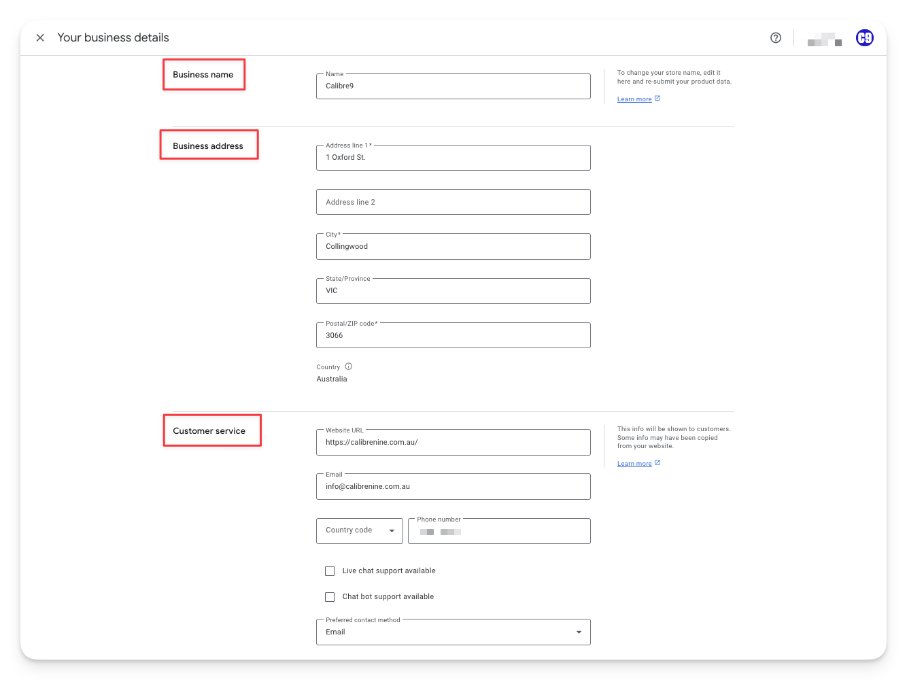Open the Country code dropdown
The height and width of the screenshot is (680, 907).
pyautogui.click(x=359, y=531)
